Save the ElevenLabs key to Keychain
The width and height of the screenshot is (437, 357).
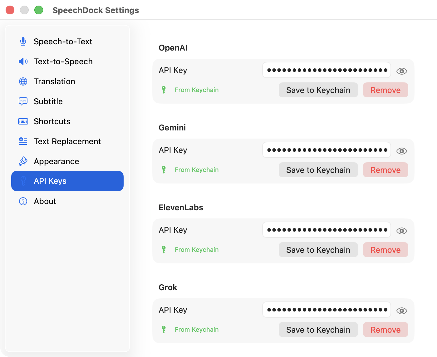click(x=318, y=250)
